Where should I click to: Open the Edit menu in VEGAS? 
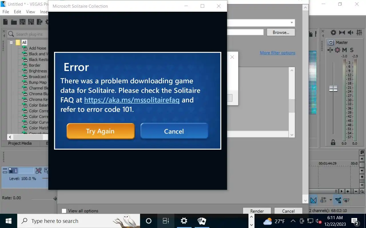[17, 12]
